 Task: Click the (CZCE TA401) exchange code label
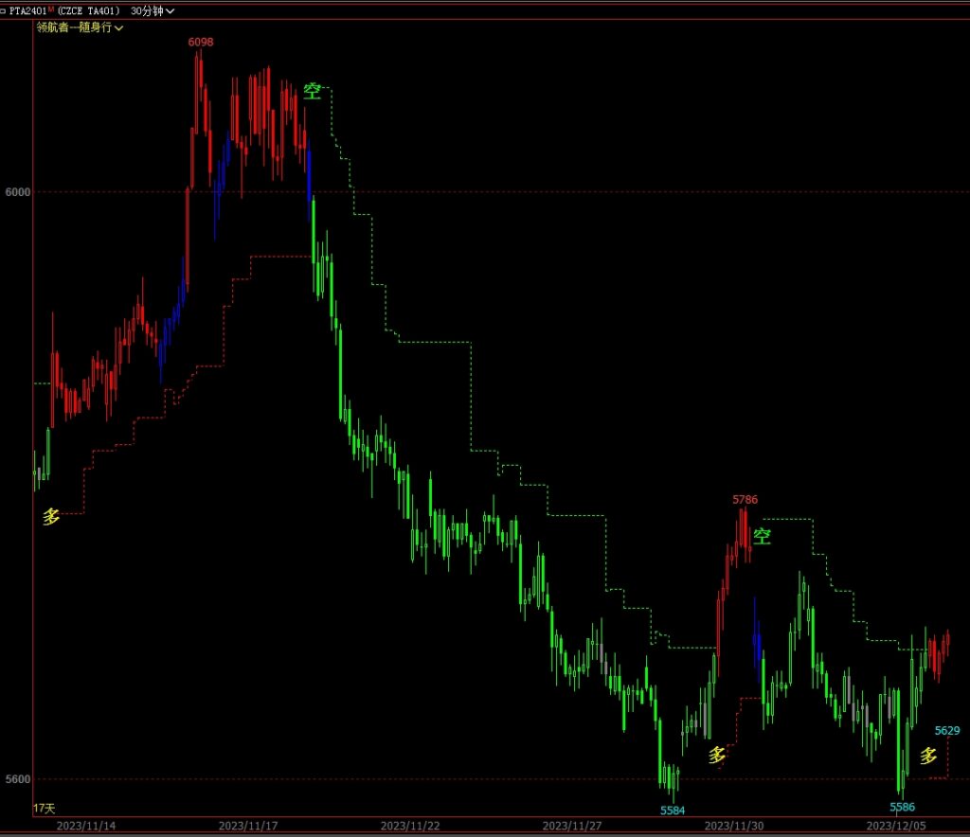click(x=88, y=10)
